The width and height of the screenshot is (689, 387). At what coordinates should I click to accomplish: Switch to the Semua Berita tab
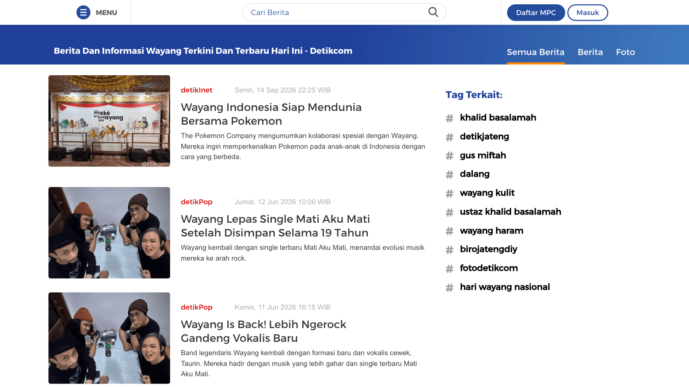pyautogui.click(x=535, y=52)
